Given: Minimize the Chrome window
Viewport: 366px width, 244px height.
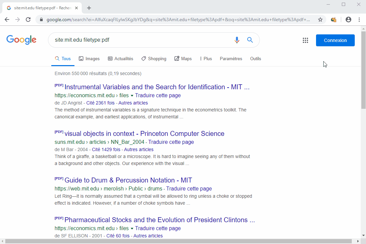Looking at the screenshot, I should click(x=328, y=4).
